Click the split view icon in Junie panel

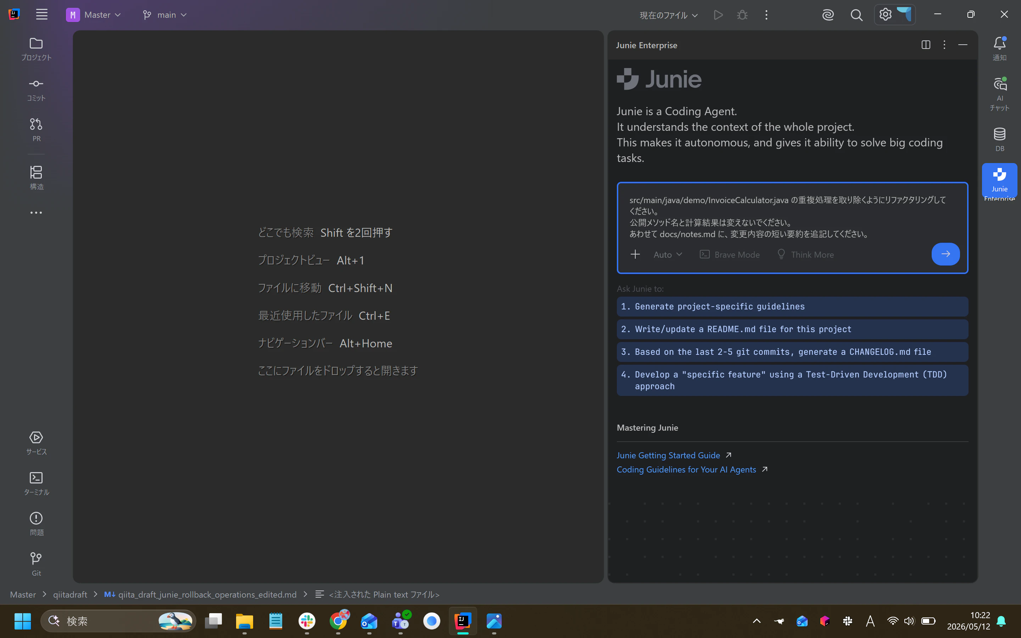coord(926,45)
